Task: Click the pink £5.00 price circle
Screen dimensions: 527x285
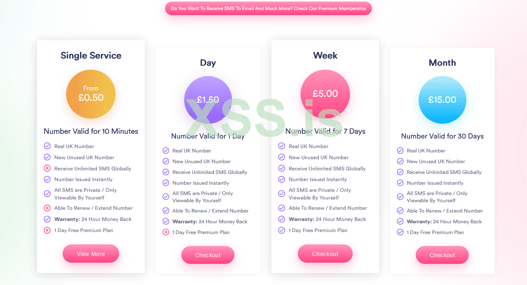Action: pos(325,94)
